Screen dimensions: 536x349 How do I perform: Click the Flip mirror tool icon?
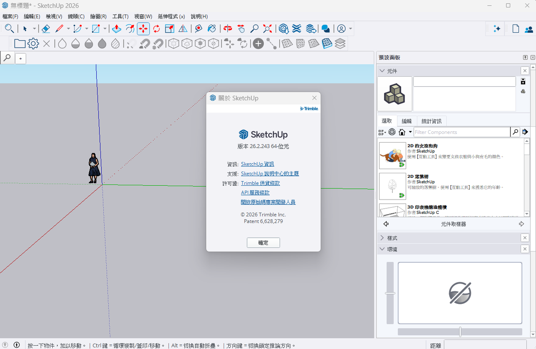[x=183, y=29]
